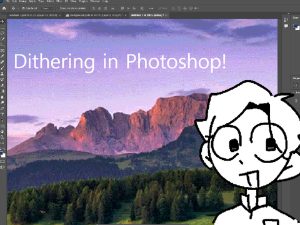Image resolution: width=300 pixels, height=225 pixels.
Task: Close the Untitled-1 document tab
Action: pos(166,15)
